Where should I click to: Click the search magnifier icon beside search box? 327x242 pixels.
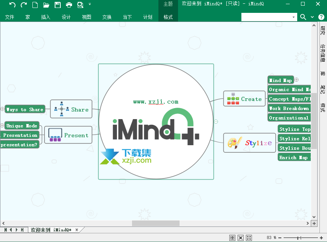pos(303,17)
